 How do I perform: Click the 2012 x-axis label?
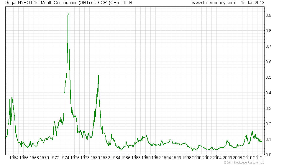point(258,158)
